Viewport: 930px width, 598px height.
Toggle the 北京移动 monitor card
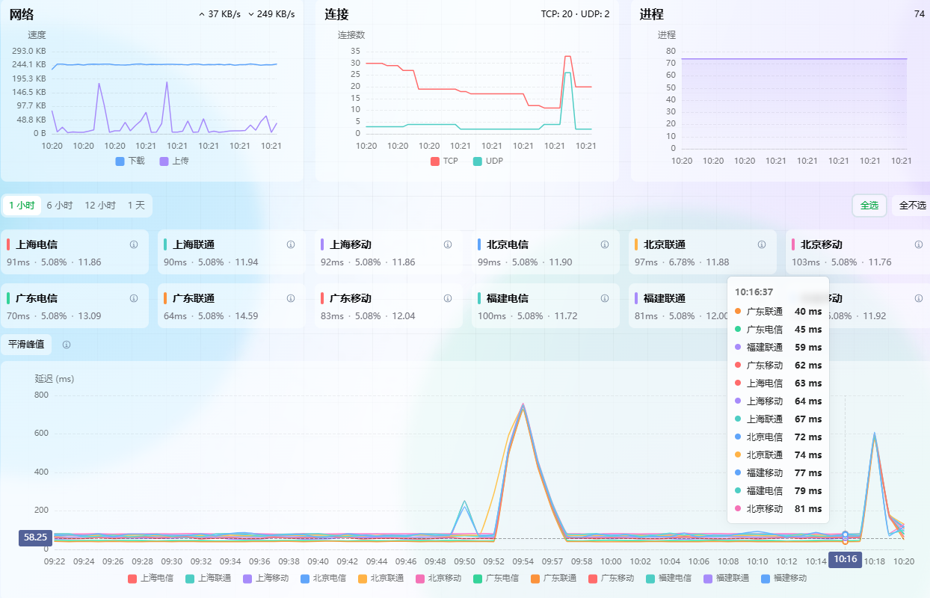(x=857, y=253)
